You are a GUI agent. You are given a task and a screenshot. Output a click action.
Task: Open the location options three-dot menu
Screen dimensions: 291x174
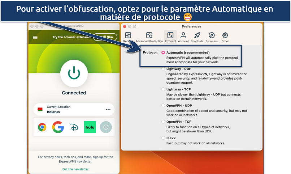(x=108, y=109)
